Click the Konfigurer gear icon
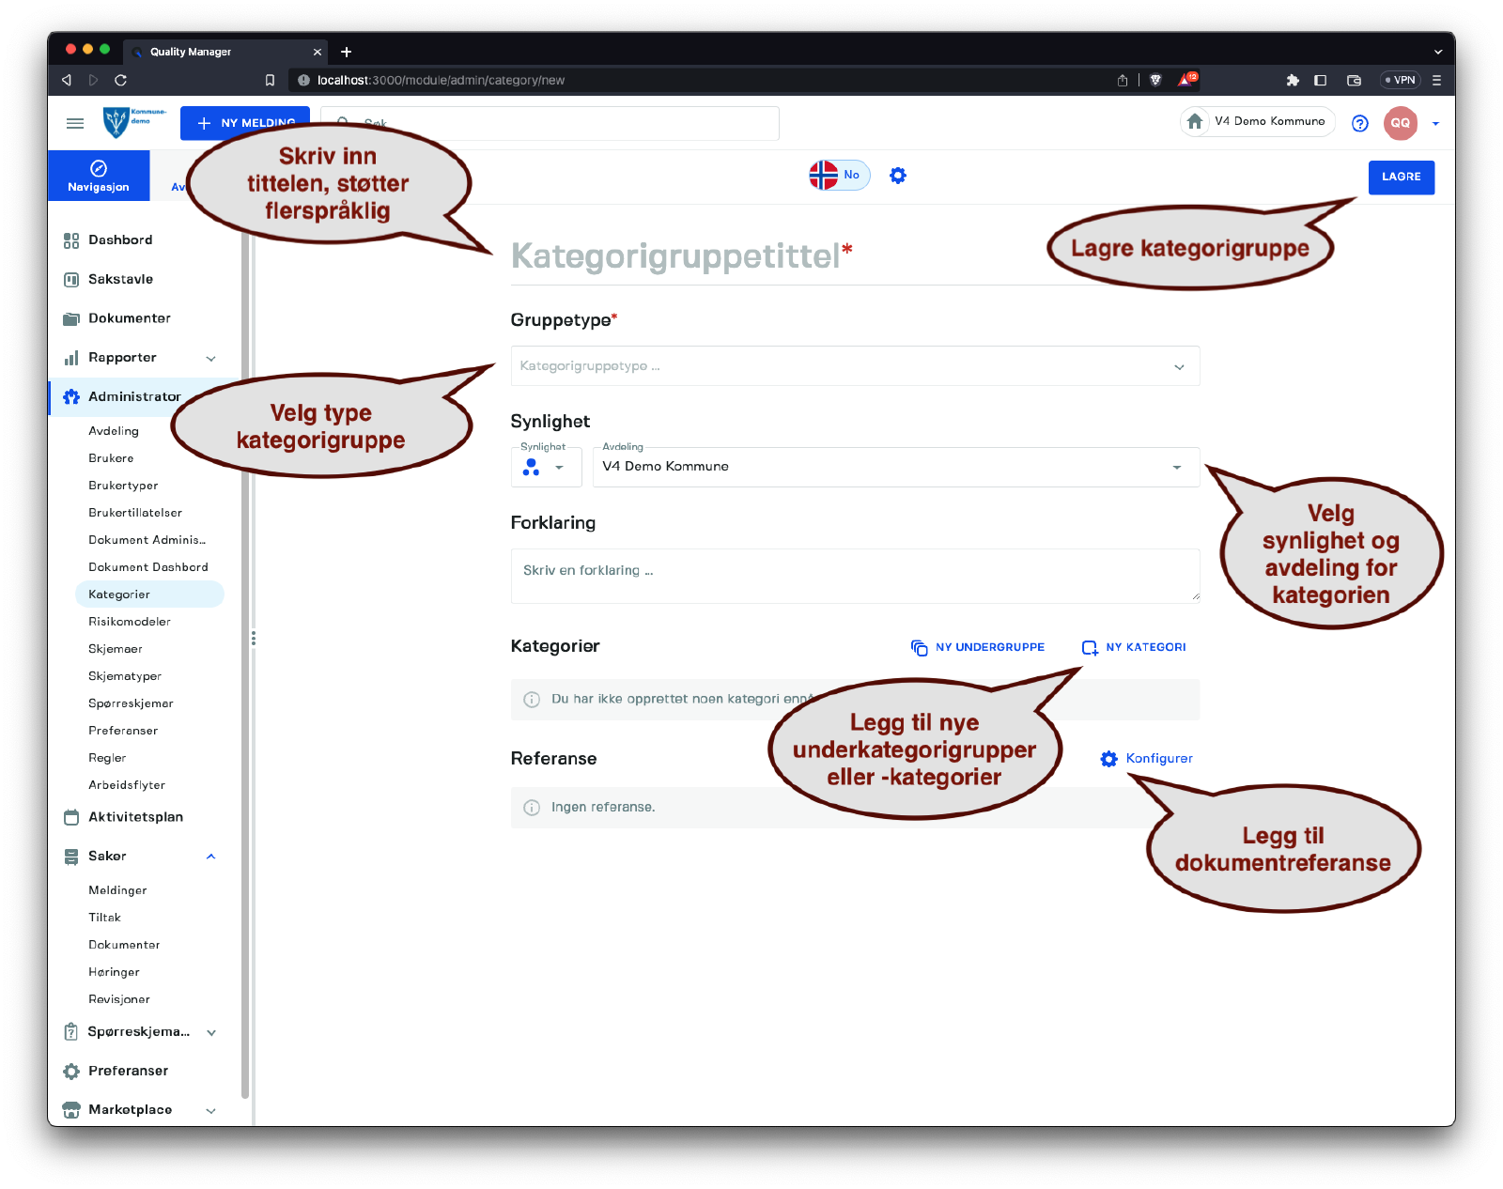 click(1109, 759)
